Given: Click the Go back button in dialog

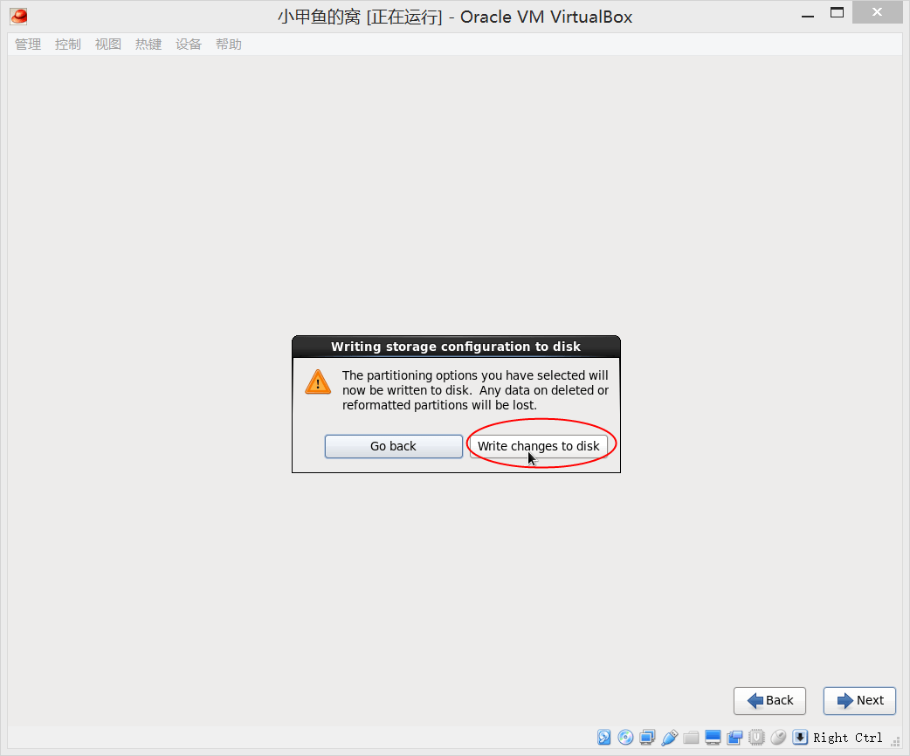Looking at the screenshot, I should [393, 446].
